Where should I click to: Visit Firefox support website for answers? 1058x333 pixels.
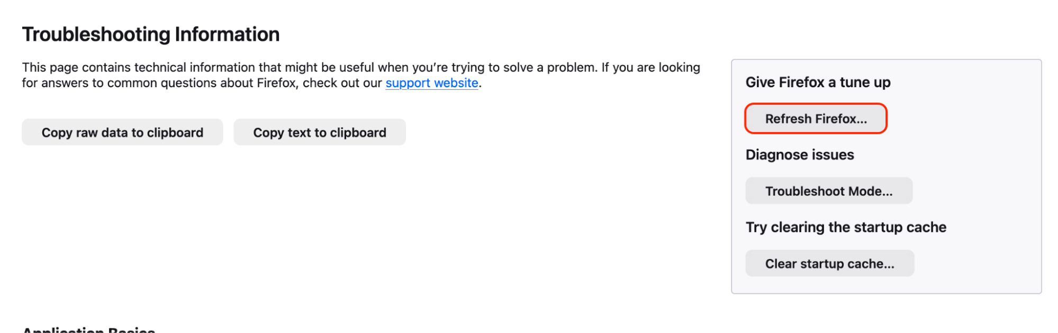click(431, 83)
